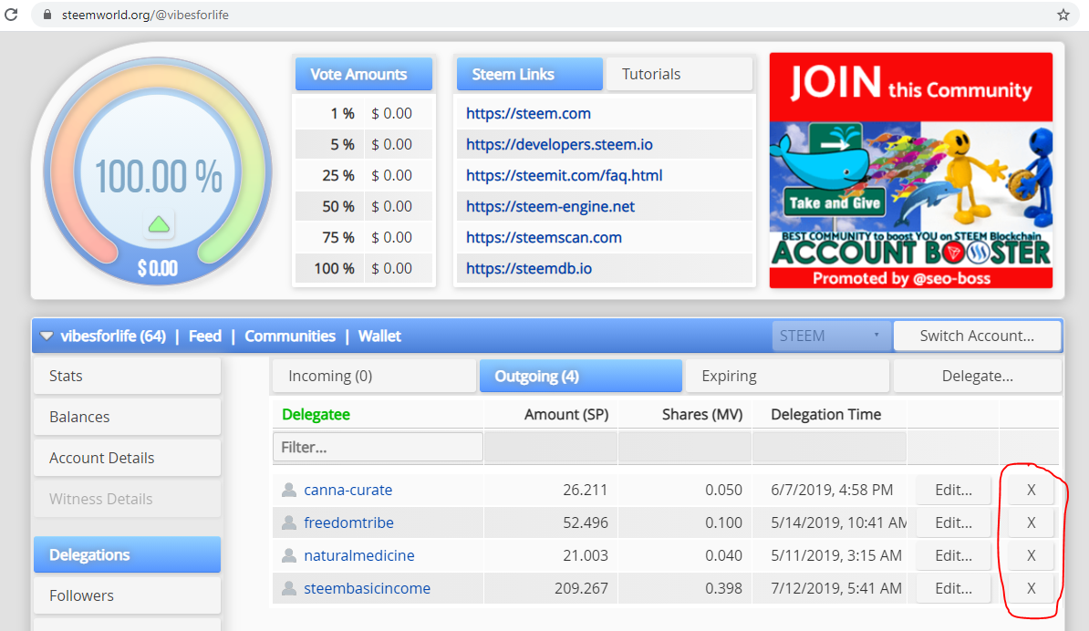Bookmark this page with the star icon
Viewport: 1089px width, 631px height.
point(1063,15)
